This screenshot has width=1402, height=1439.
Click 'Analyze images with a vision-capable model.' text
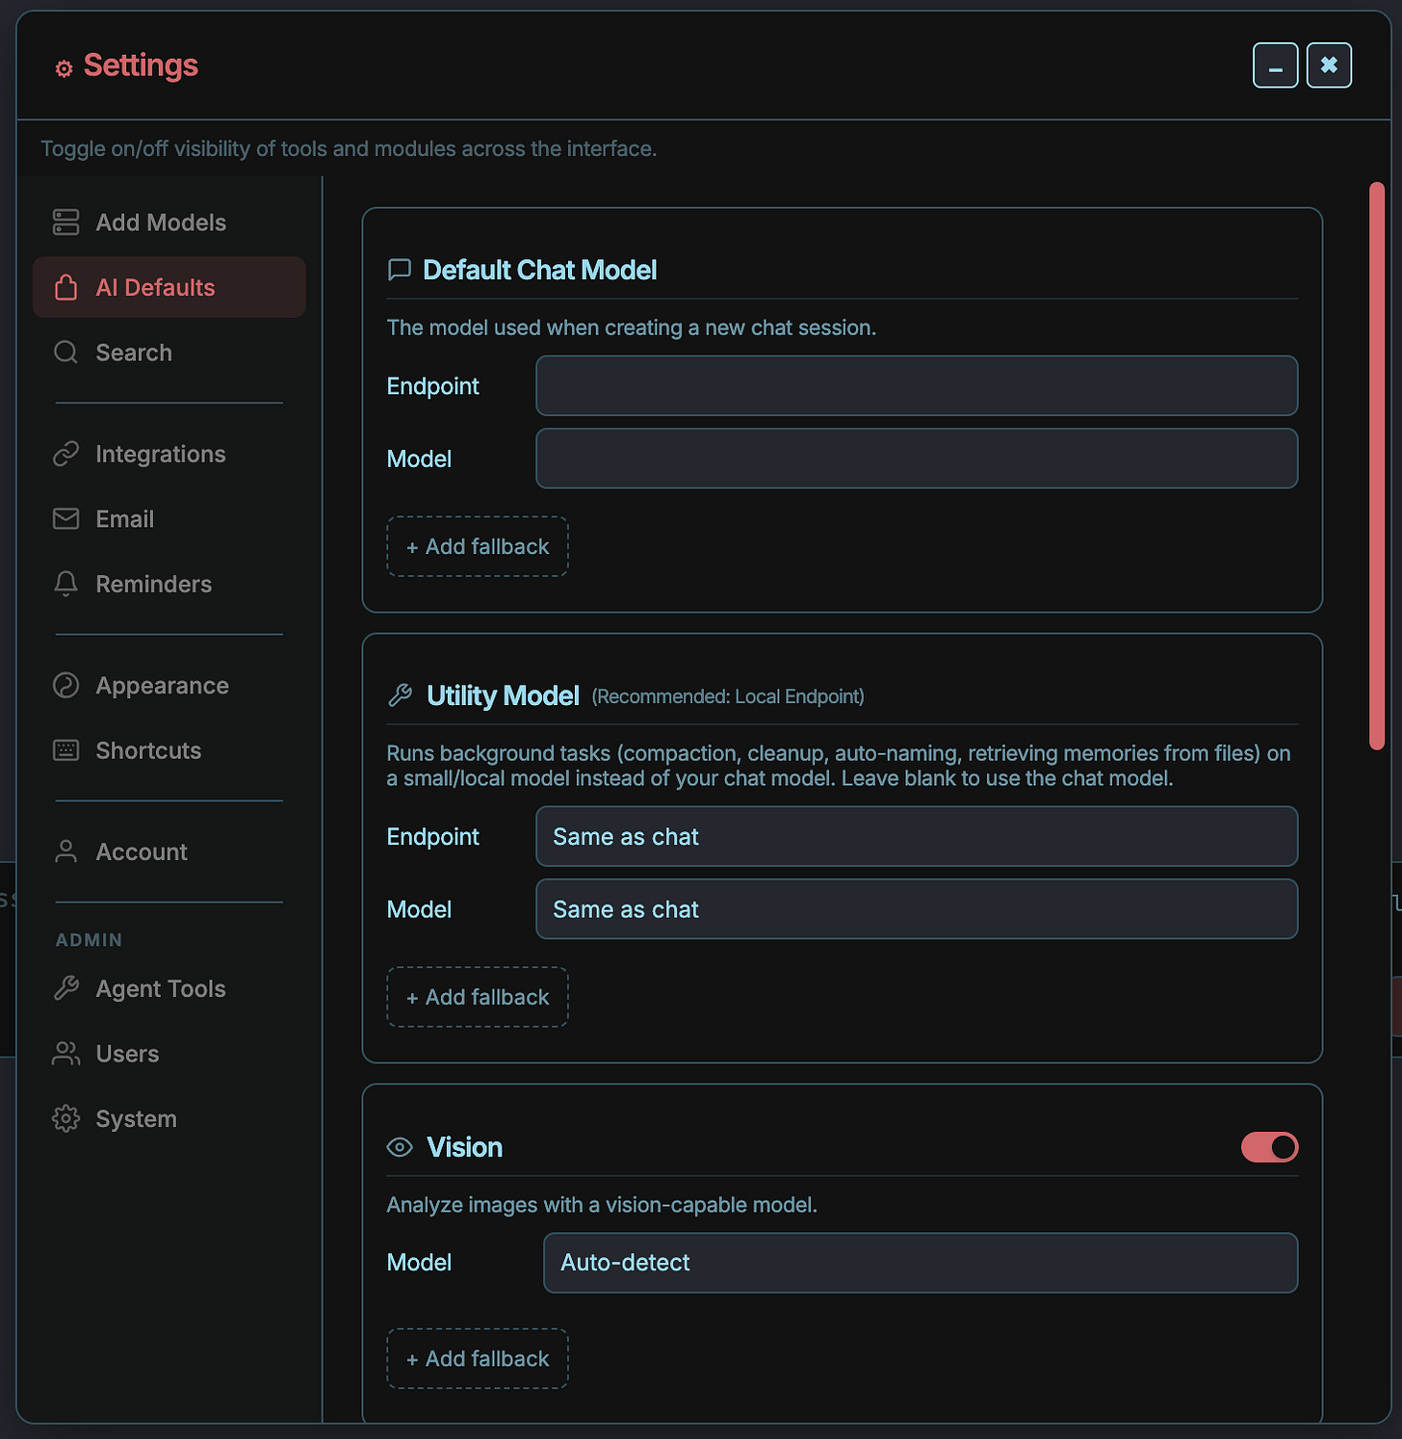[x=602, y=1205]
